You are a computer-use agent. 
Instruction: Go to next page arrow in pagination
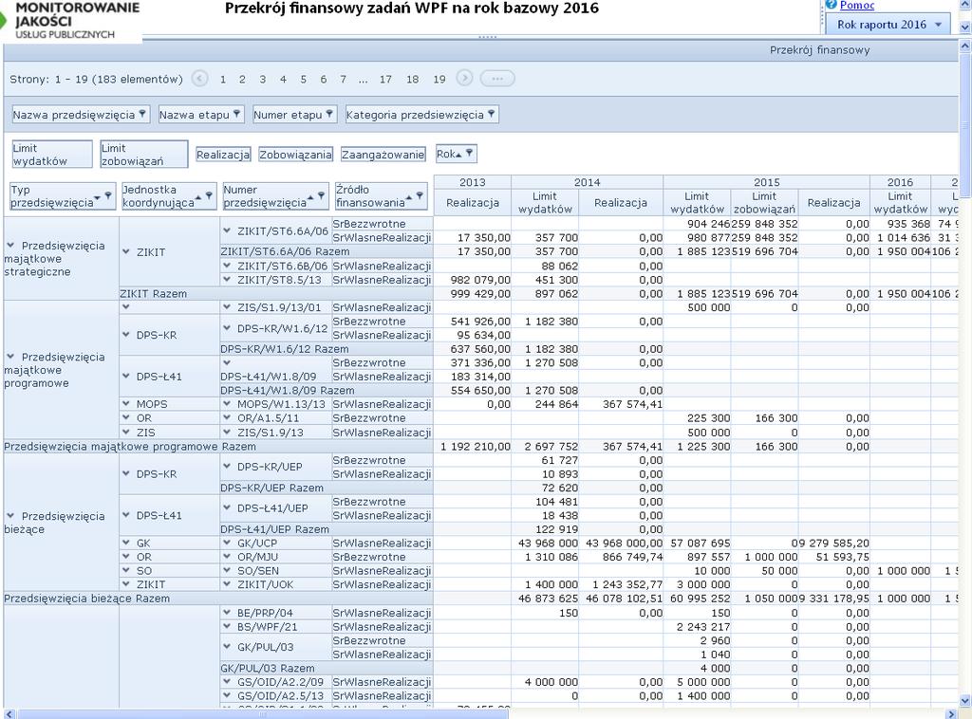[464, 78]
